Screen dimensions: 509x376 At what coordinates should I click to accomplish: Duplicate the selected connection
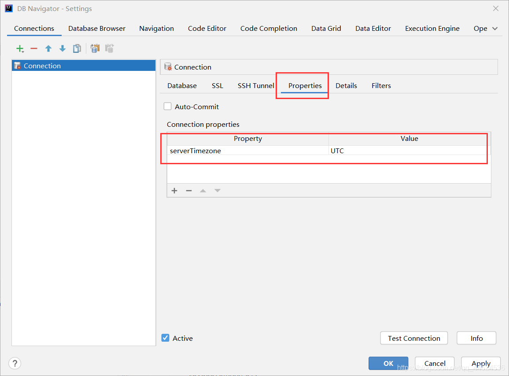click(77, 49)
